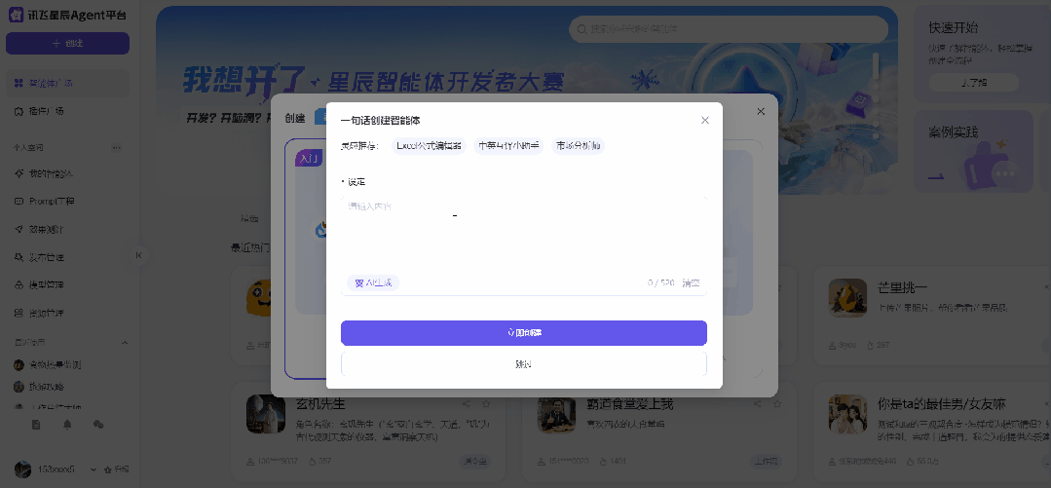Click the more options icon beside 个人空间
The image size is (1051, 488).
(116, 148)
